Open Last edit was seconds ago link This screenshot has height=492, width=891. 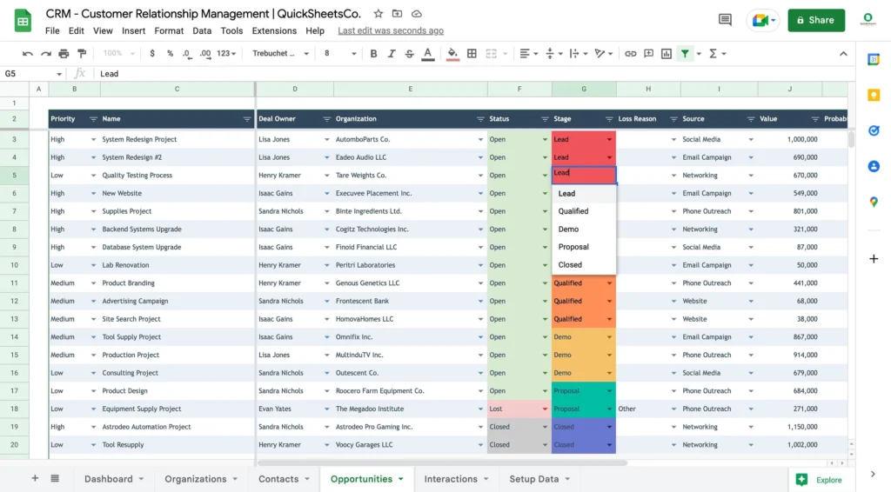pos(391,30)
